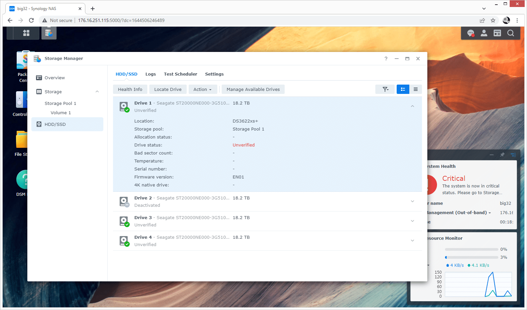Viewport: 527px width, 310px height.
Task: Pin the widget panel with the pin icon
Action: [502, 155]
